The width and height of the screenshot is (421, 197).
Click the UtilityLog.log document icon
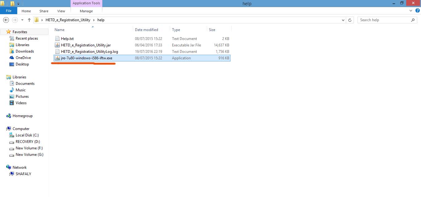point(57,52)
